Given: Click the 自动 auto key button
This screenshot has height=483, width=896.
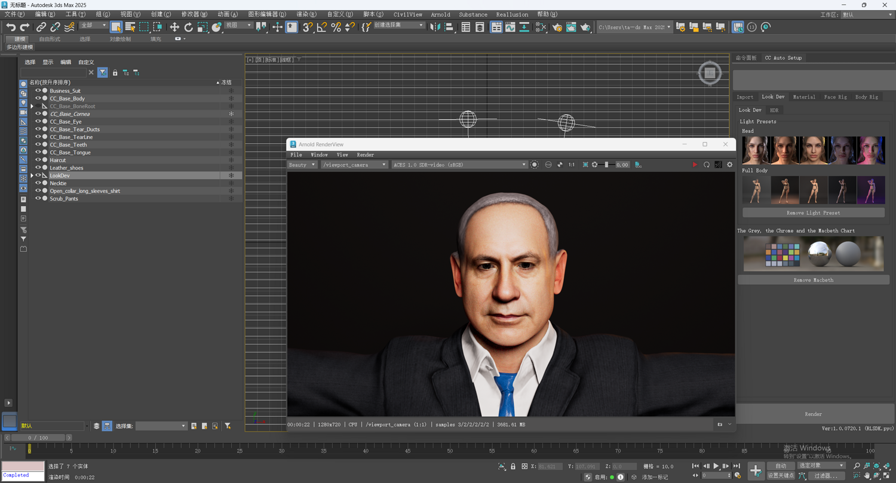Looking at the screenshot, I should tap(781, 466).
